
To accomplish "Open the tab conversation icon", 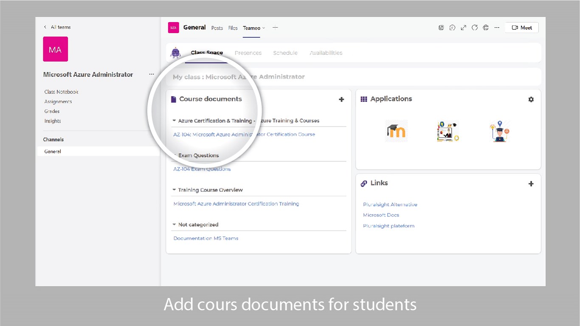I will 452,28.
